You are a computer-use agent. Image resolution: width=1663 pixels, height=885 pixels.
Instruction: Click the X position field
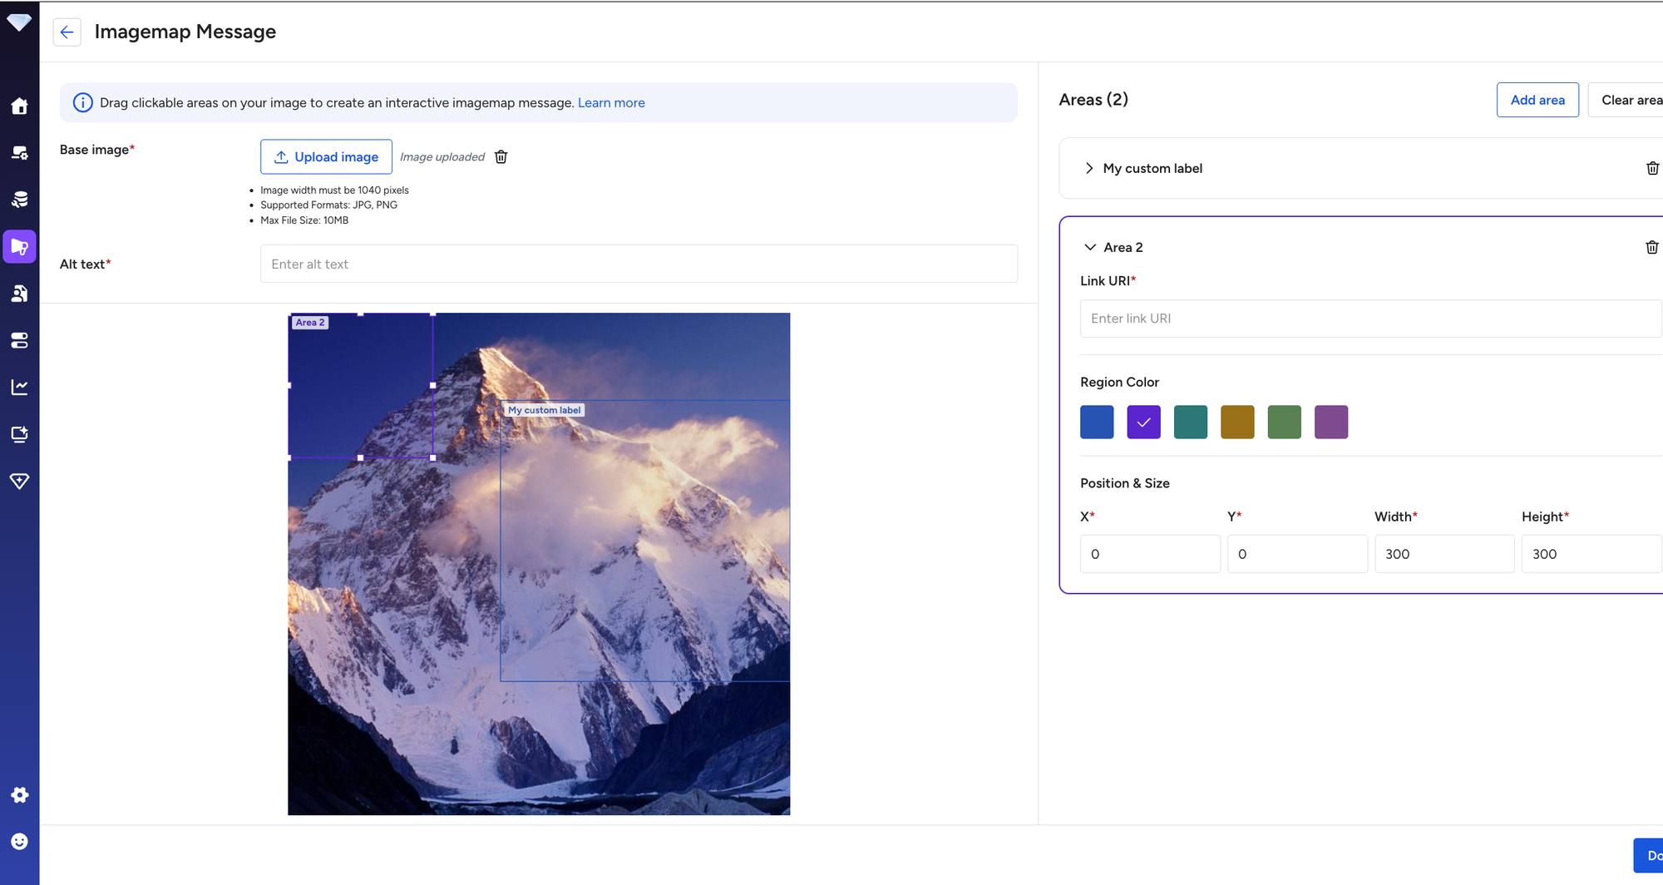1150,554
